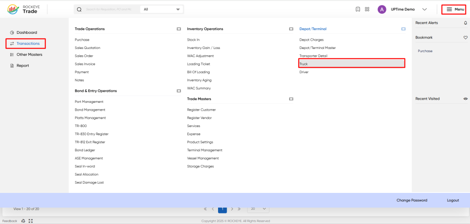Open Depot Charges
This screenshot has height=224, width=470.
pos(312,40)
